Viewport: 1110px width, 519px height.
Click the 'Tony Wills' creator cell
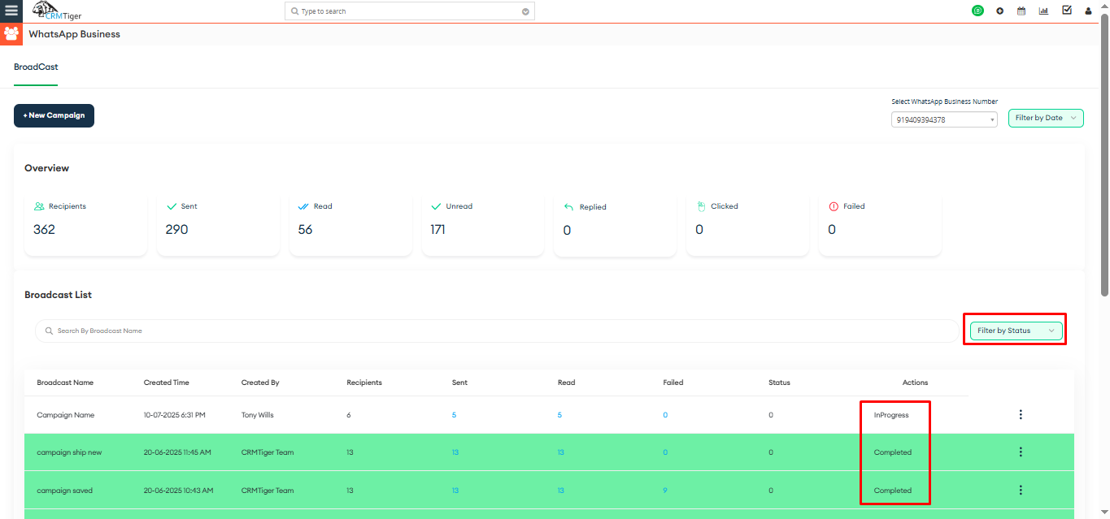(258, 415)
